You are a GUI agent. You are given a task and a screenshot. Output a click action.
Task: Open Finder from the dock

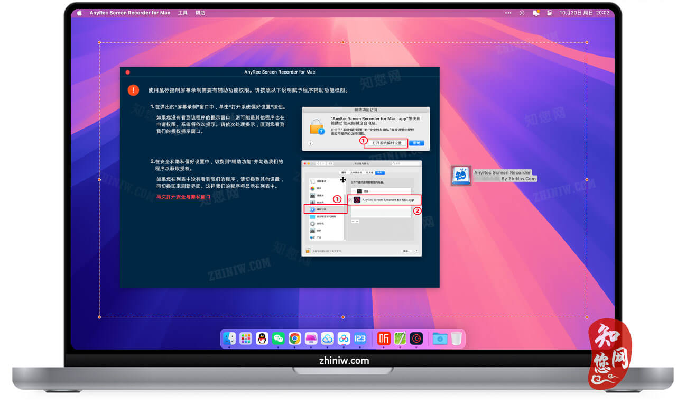coord(229,338)
